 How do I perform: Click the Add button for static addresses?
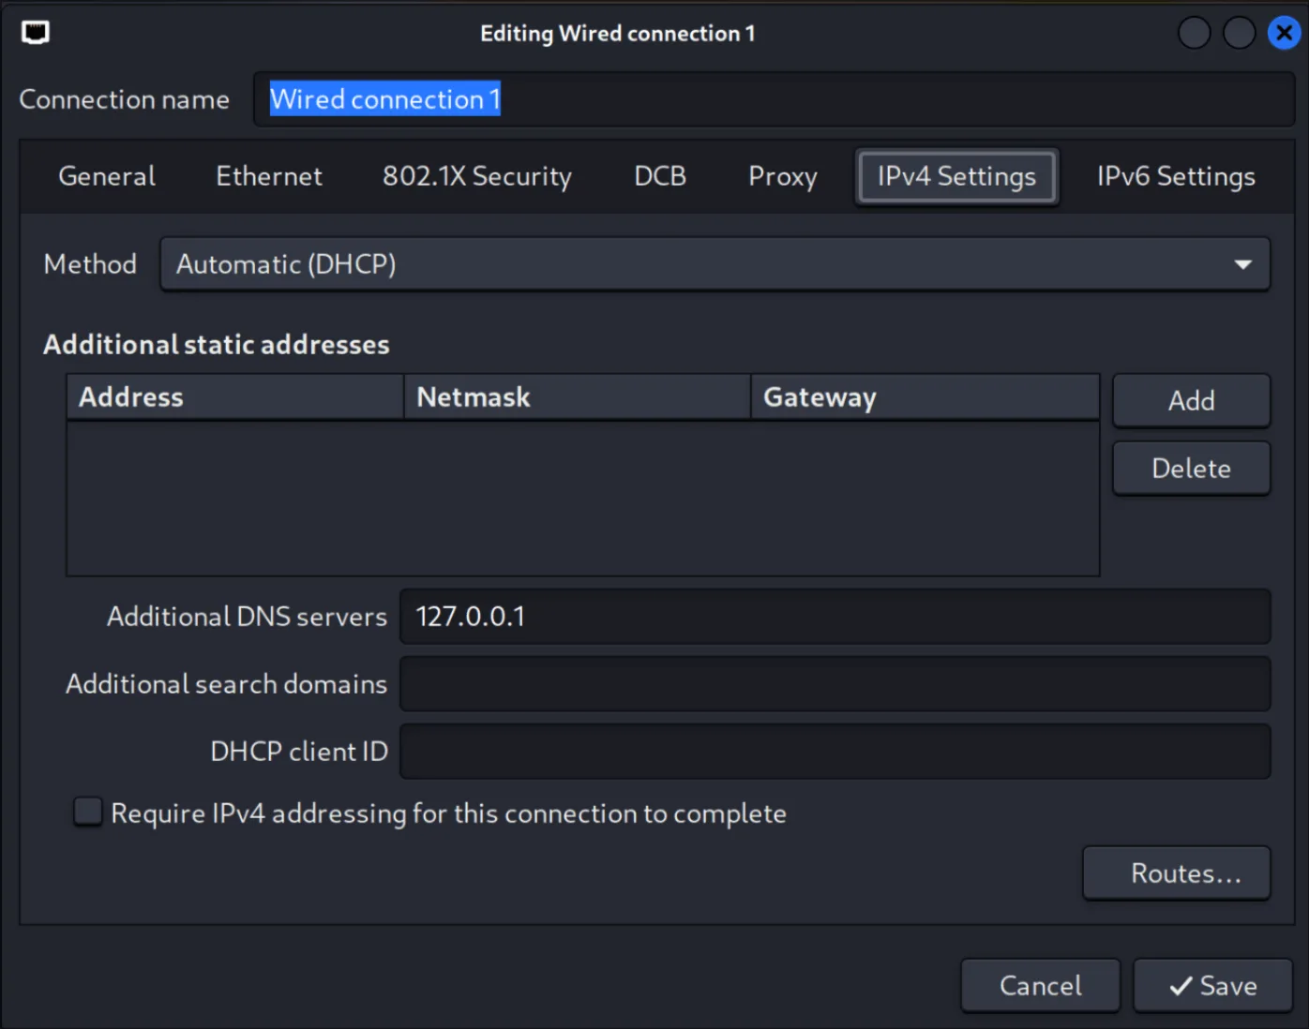(1191, 400)
